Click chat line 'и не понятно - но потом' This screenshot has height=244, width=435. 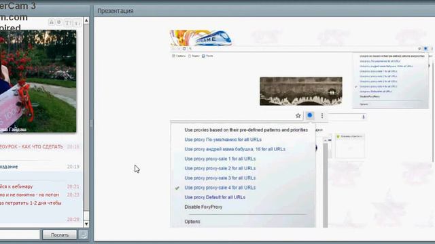pyautogui.click(x=29, y=195)
